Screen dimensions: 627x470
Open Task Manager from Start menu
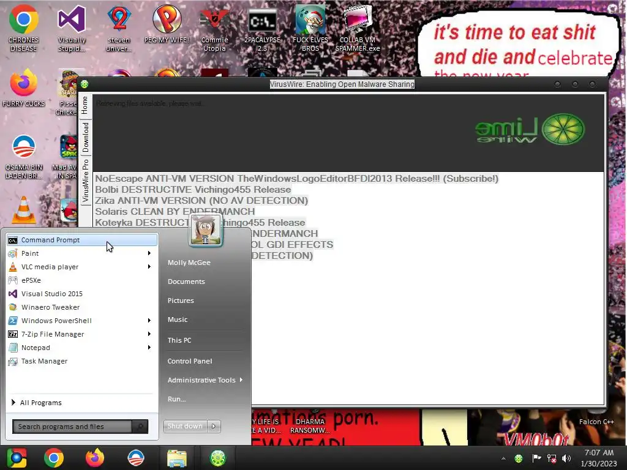click(x=82, y=361)
